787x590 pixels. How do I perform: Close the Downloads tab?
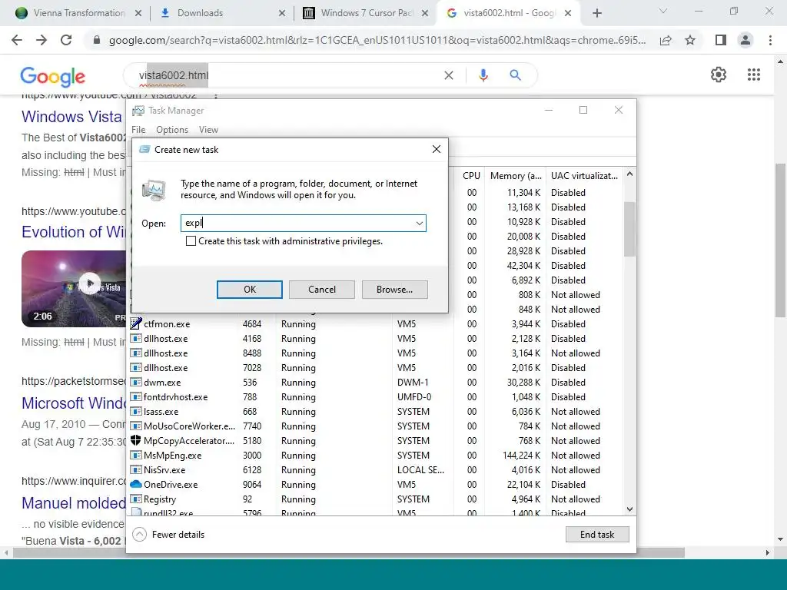[x=282, y=13]
